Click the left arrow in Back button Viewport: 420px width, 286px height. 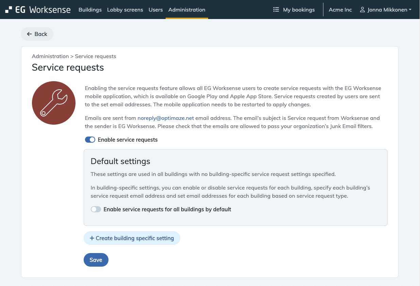(x=29, y=34)
